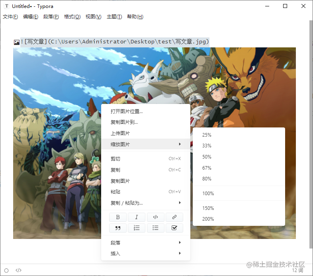Click the image icon before the markdown path

(17, 42)
